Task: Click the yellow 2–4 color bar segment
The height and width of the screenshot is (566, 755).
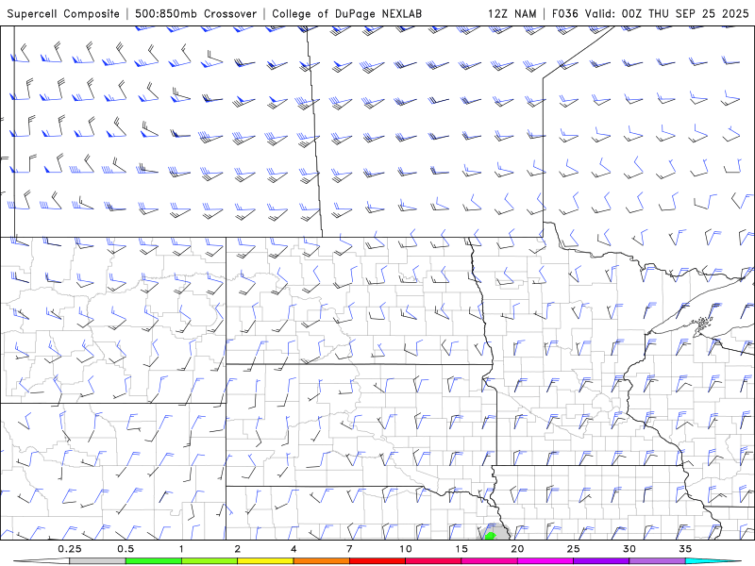Action: pos(265,561)
